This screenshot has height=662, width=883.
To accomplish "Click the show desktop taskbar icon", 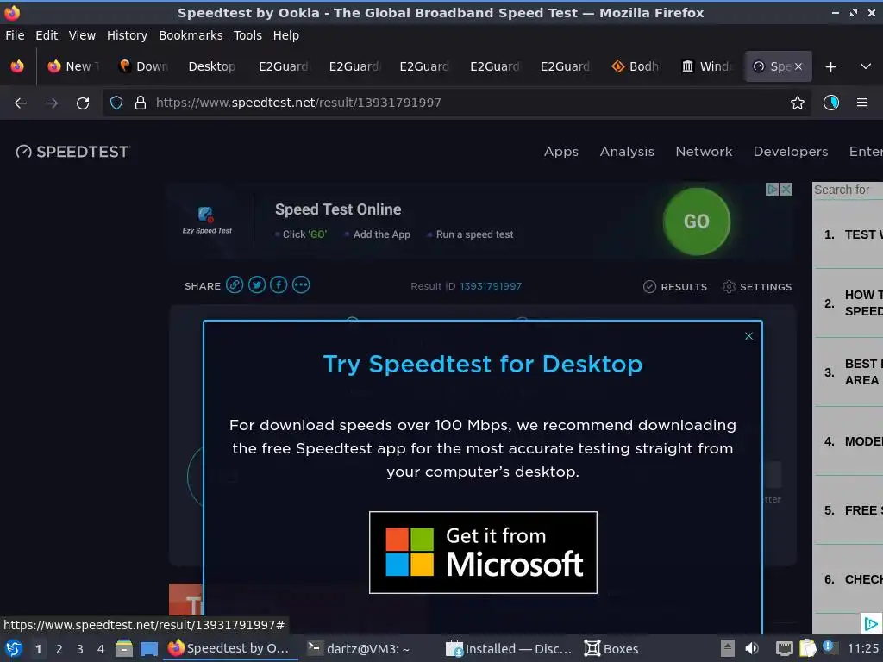I will click(x=148, y=648).
